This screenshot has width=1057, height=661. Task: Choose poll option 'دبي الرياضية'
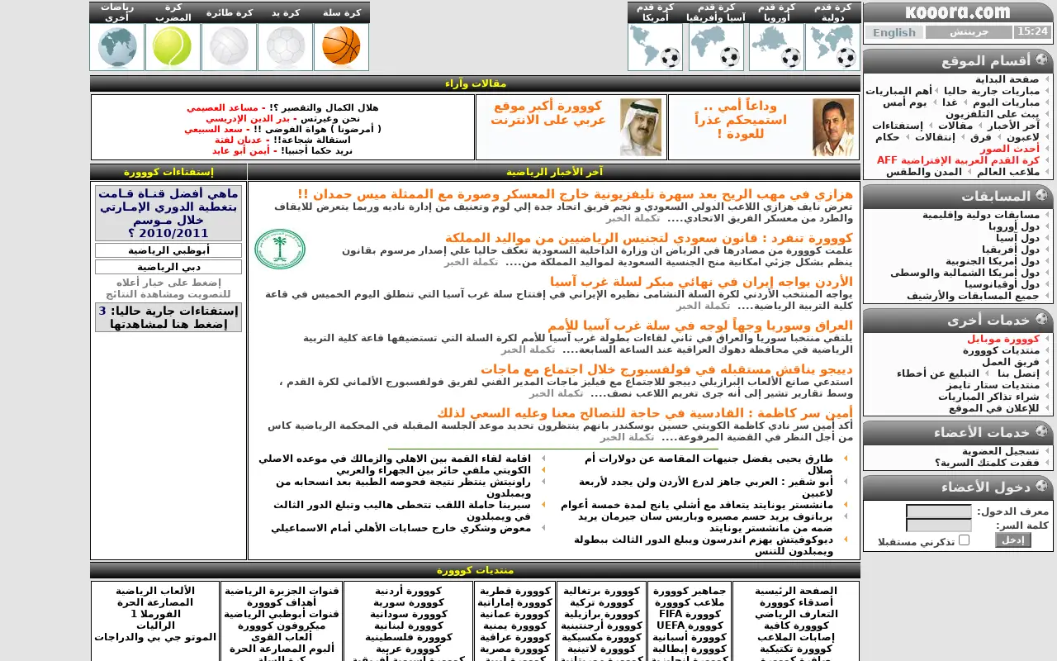[x=168, y=267]
